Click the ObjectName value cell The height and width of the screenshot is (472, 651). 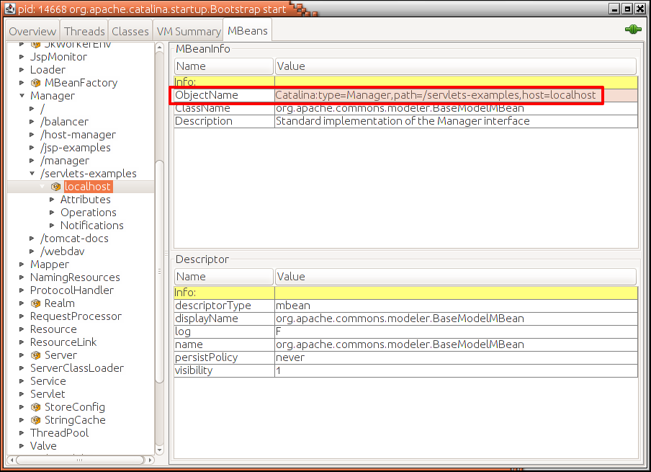point(435,95)
